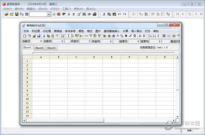Click align center icon in table toolbar
Viewport: 205px width, 135px height.
click(109, 36)
